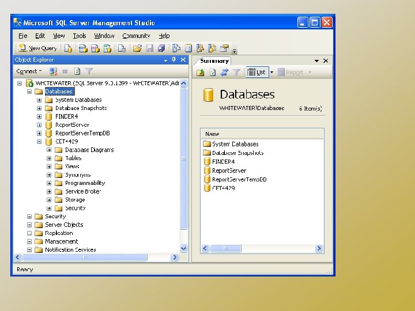
Task: Select the Summary tab
Action: coord(214,61)
